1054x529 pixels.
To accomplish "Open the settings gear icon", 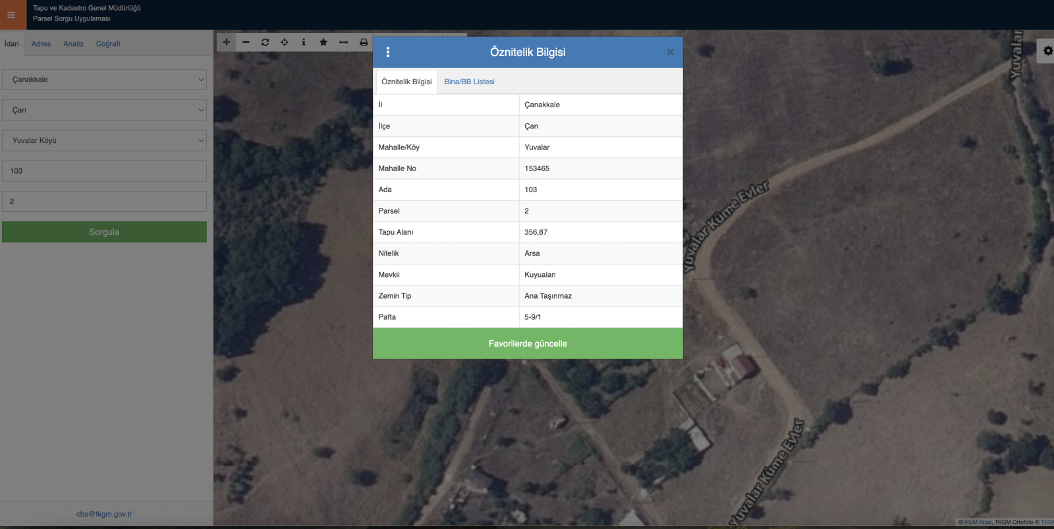I will [1047, 51].
